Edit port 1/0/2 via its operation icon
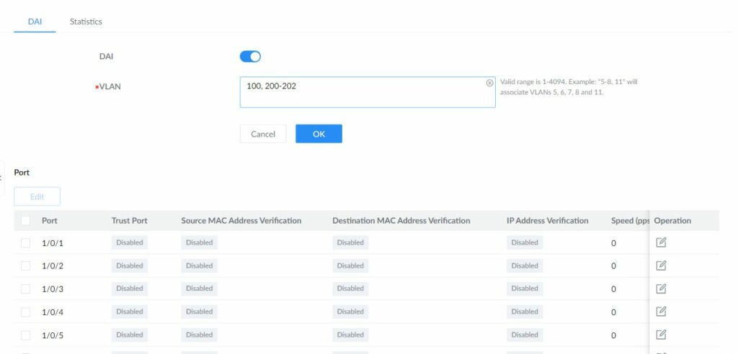This screenshot has height=354, width=738. (x=661, y=265)
